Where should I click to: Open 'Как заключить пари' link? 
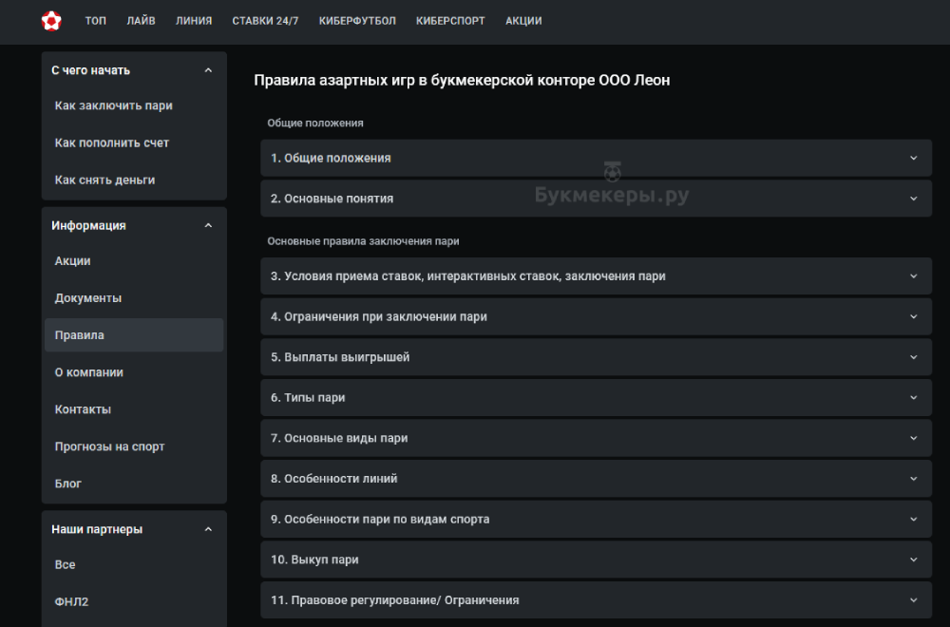click(x=113, y=105)
